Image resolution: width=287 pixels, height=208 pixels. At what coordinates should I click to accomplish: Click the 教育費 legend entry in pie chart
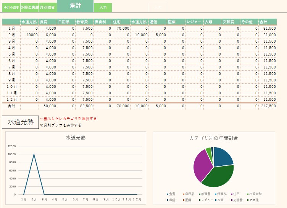point(205,194)
